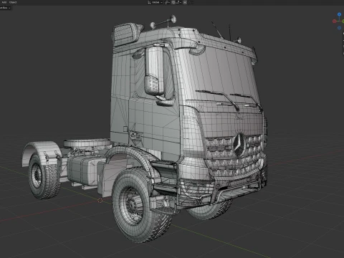Toggle Proportional Editing button
Viewport: 344px width, 258px height.
(185, 2)
